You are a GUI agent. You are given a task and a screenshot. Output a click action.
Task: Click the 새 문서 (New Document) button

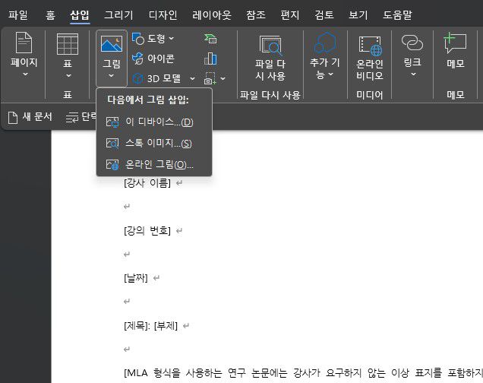(30, 117)
